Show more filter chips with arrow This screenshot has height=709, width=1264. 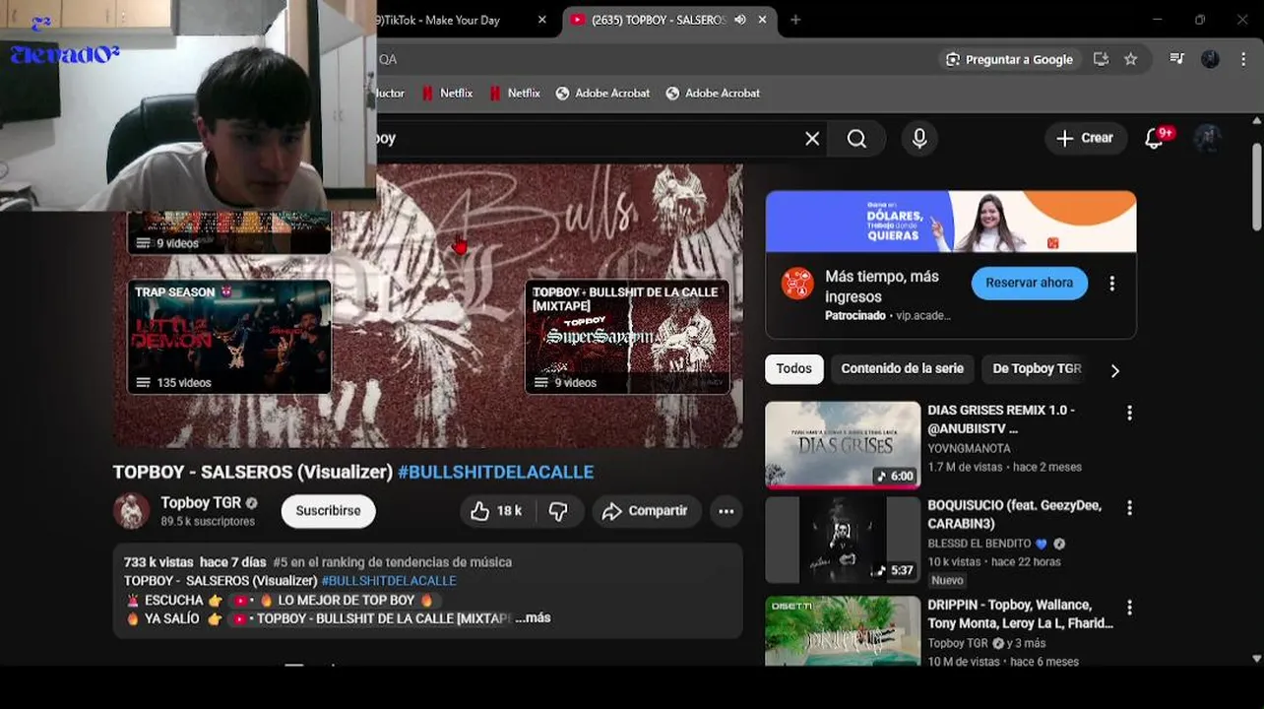1114,371
